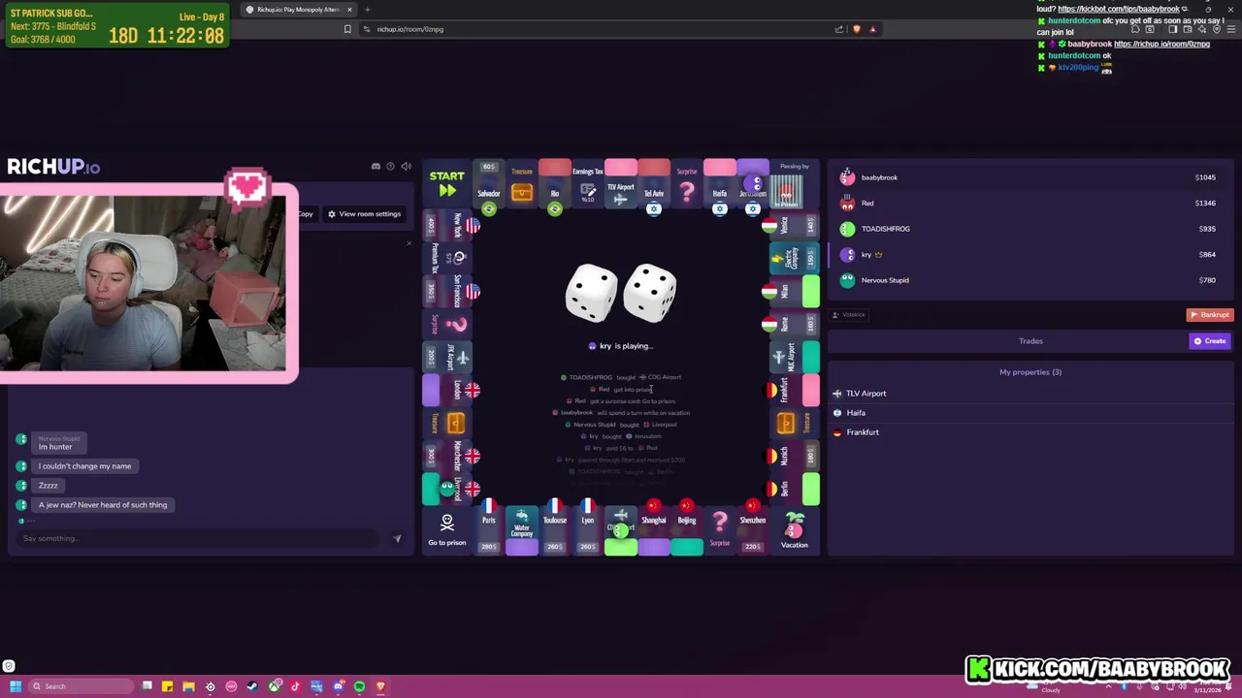The width and height of the screenshot is (1242, 698).
Task: Click the top Surprise question mark tile
Action: [x=687, y=184]
